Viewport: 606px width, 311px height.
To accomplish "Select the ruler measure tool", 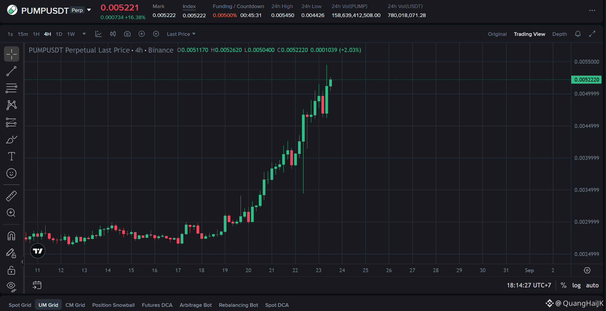I will [x=11, y=196].
